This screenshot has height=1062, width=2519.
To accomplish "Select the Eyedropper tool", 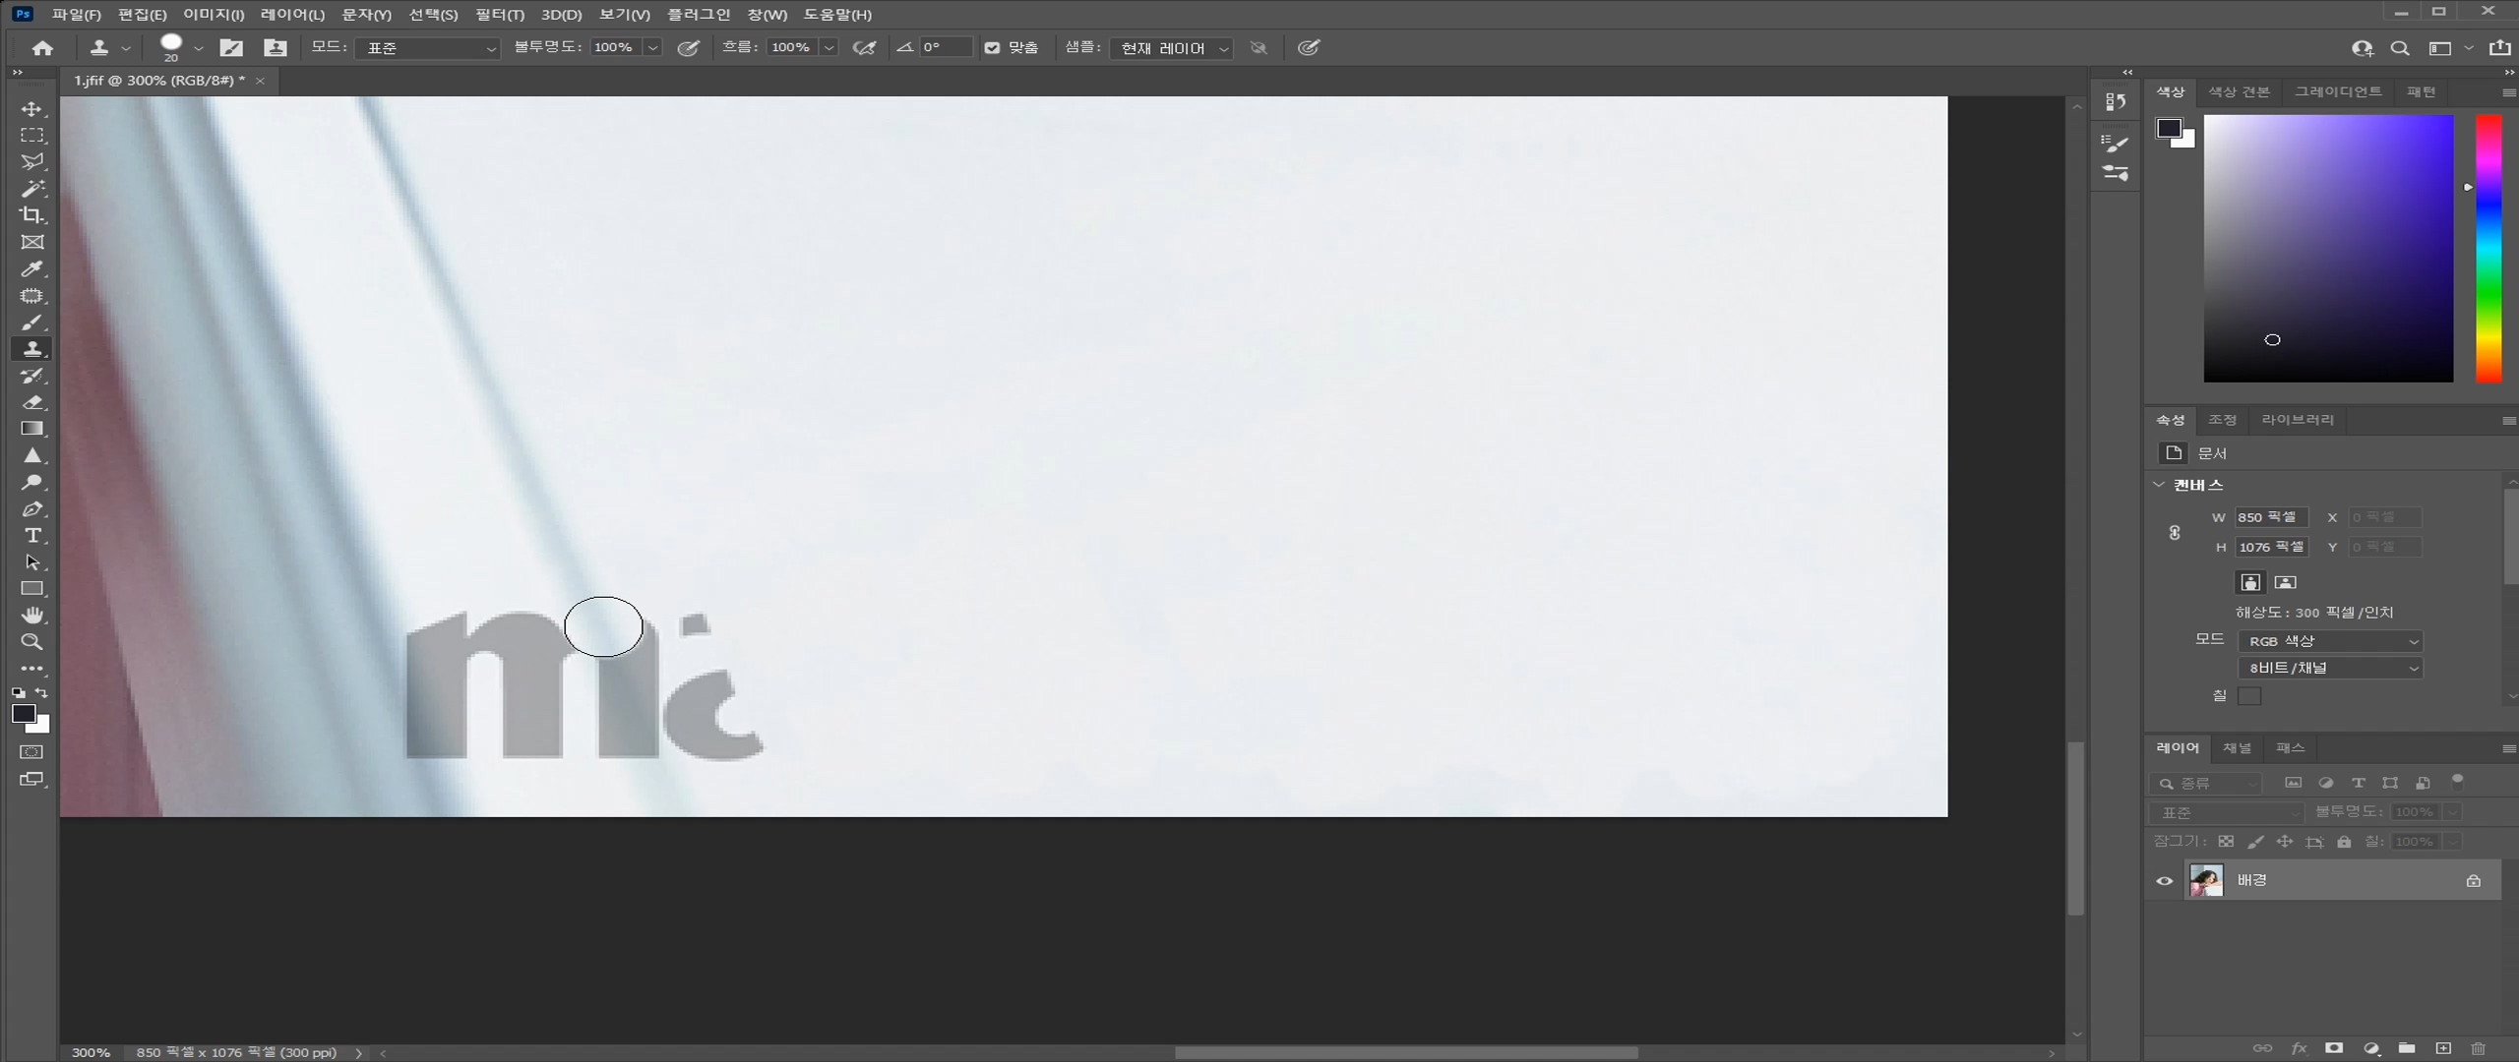I will pos(31,269).
